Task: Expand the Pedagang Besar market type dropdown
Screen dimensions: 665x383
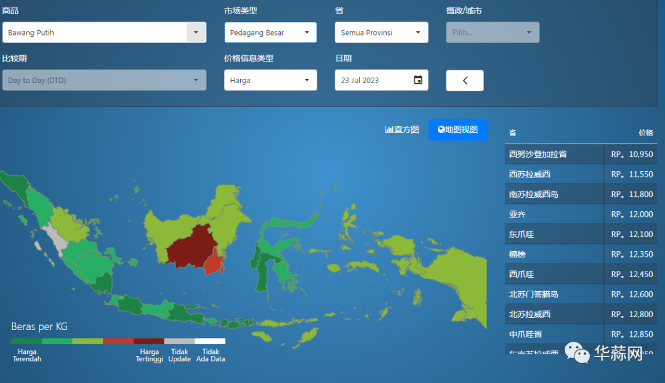Action: [x=270, y=33]
